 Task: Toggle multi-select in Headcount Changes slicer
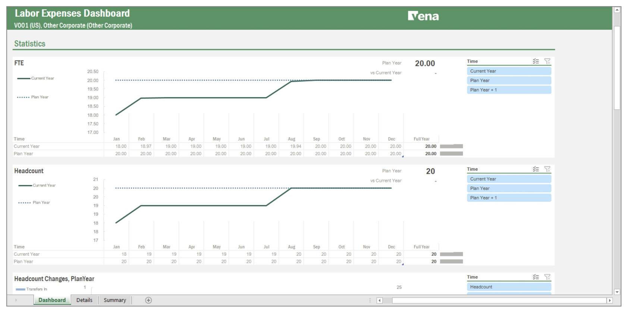(x=536, y=277)
